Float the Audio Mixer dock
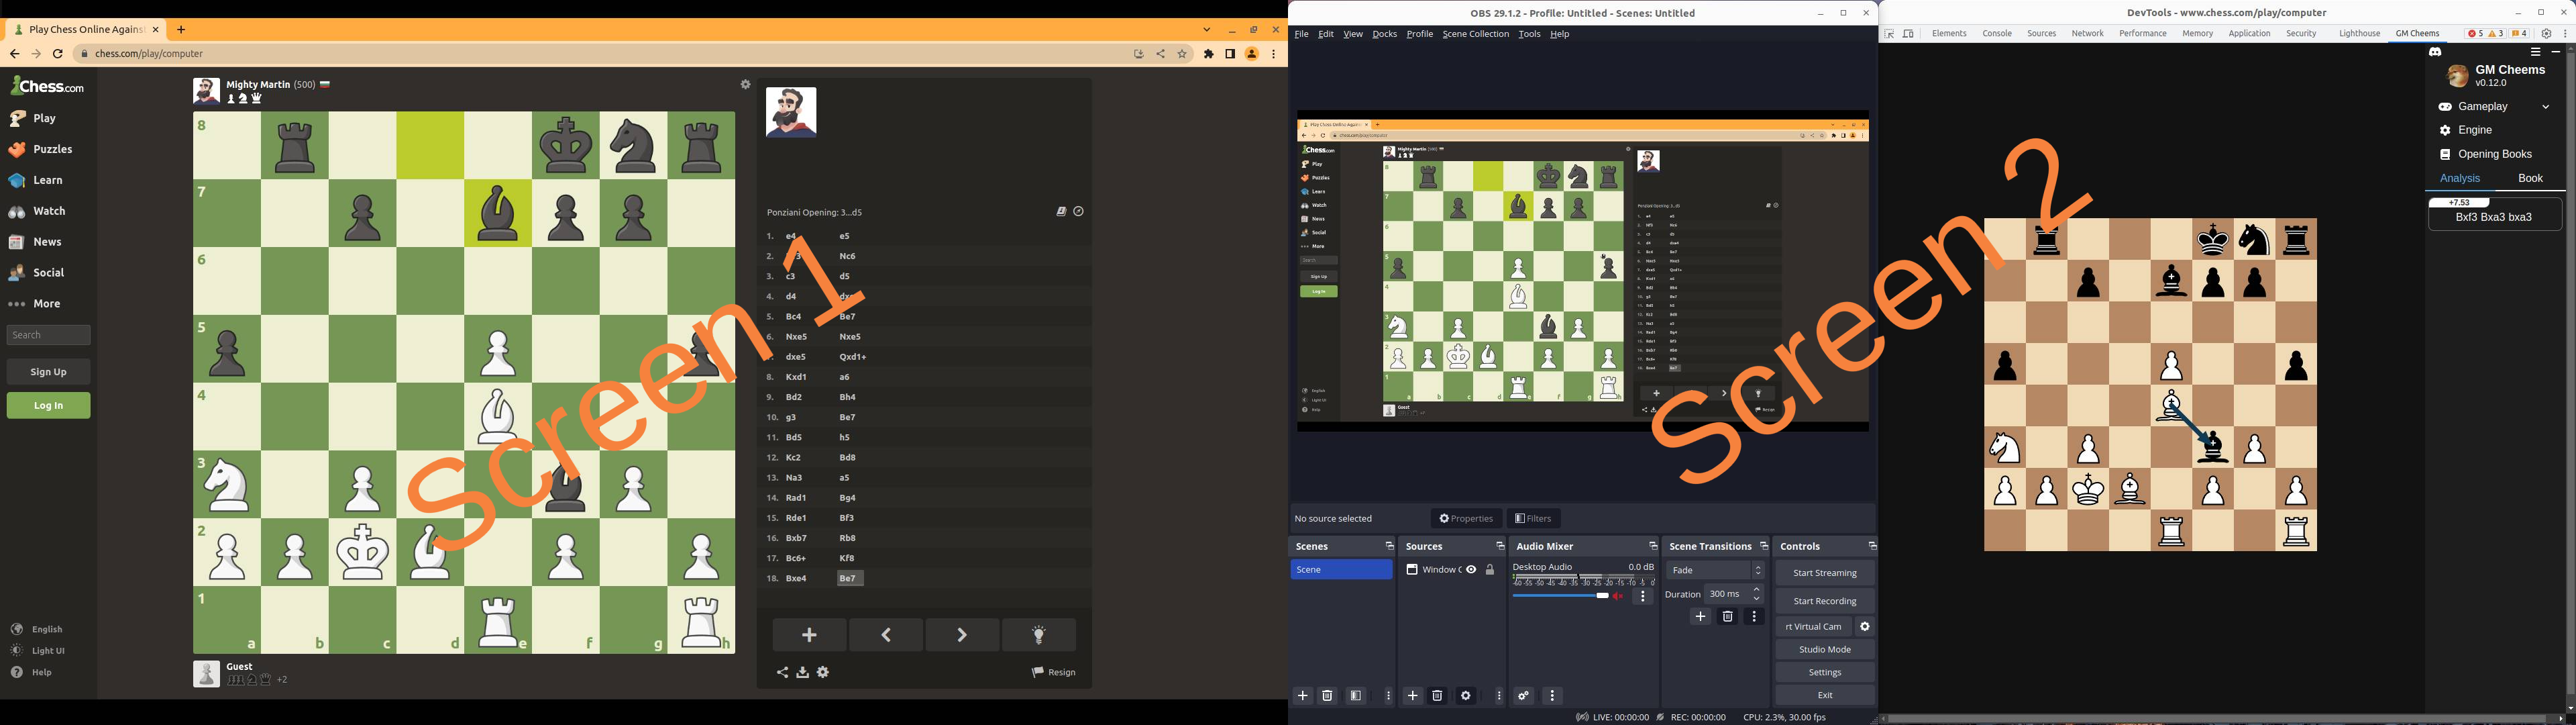This screenshot has height=725, width=2576. (1653, 546)
